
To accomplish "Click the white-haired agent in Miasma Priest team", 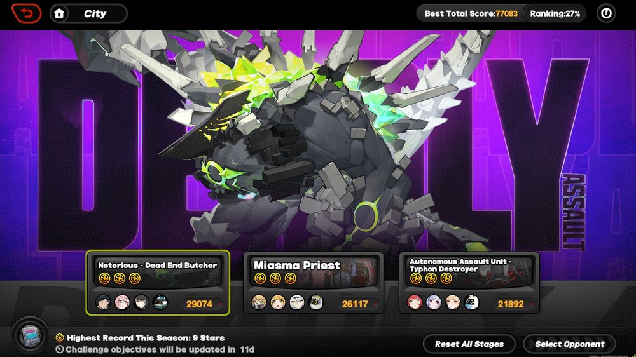I will (297, 302).
